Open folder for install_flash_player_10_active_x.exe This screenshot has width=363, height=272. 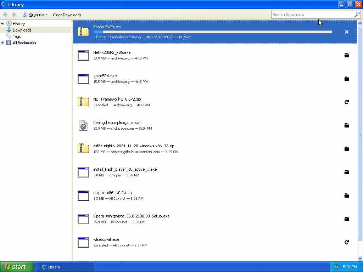pyautogui.click(x=346, y=172)
